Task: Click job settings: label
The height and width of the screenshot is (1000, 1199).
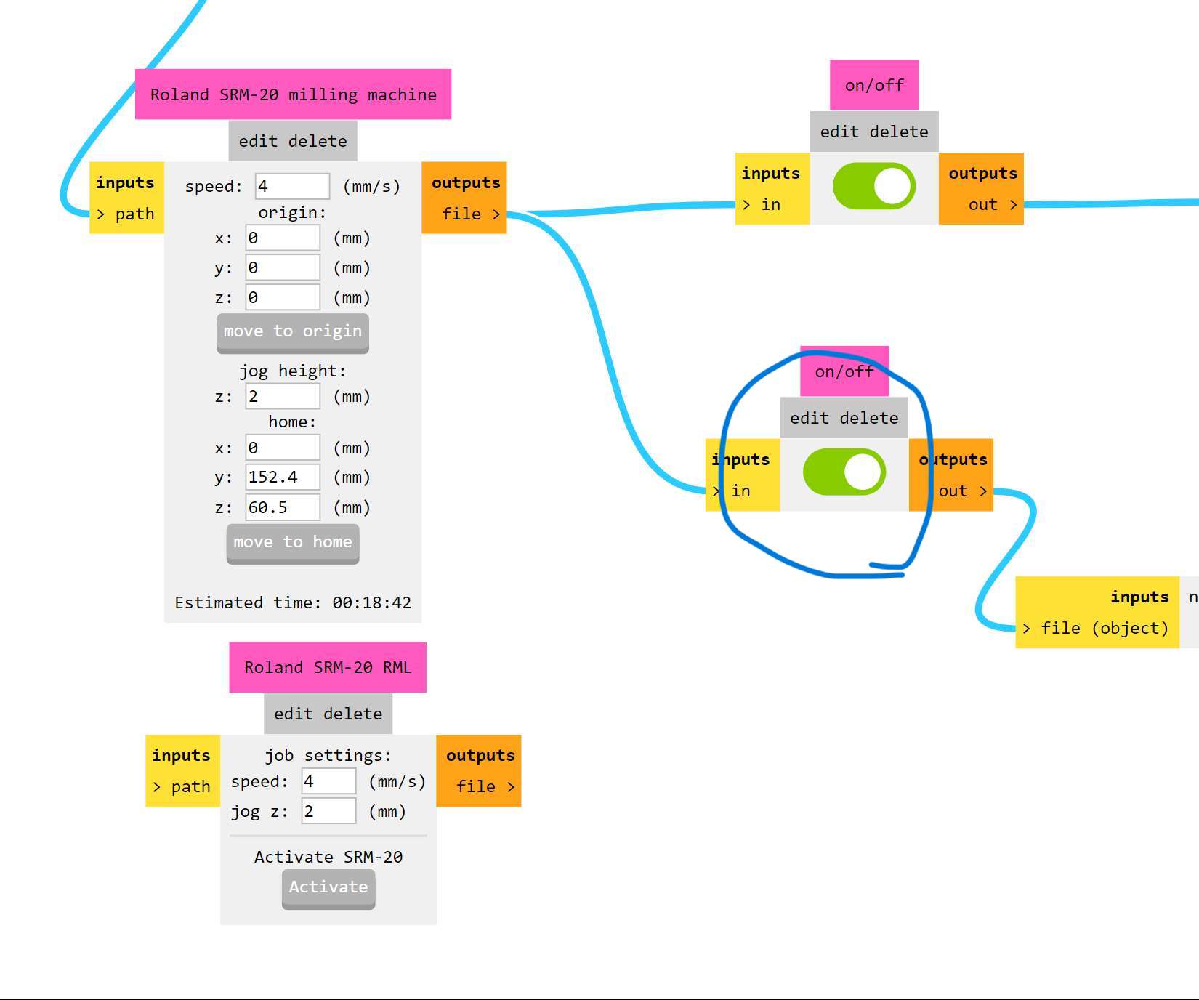Action: (328, 755)
